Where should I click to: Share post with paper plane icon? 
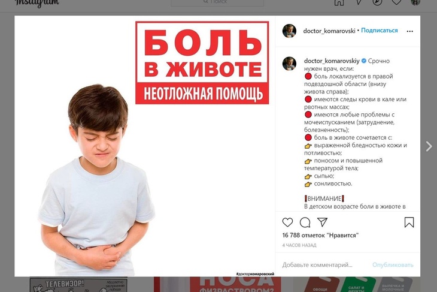click(323, 222)
